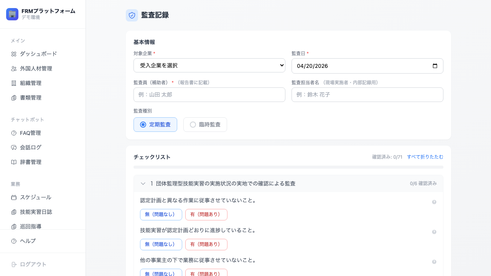Mark 技能実習が認定計画どおり as 有（問題あり）
This screenshot has height=276, width=491.
point(206,245)
